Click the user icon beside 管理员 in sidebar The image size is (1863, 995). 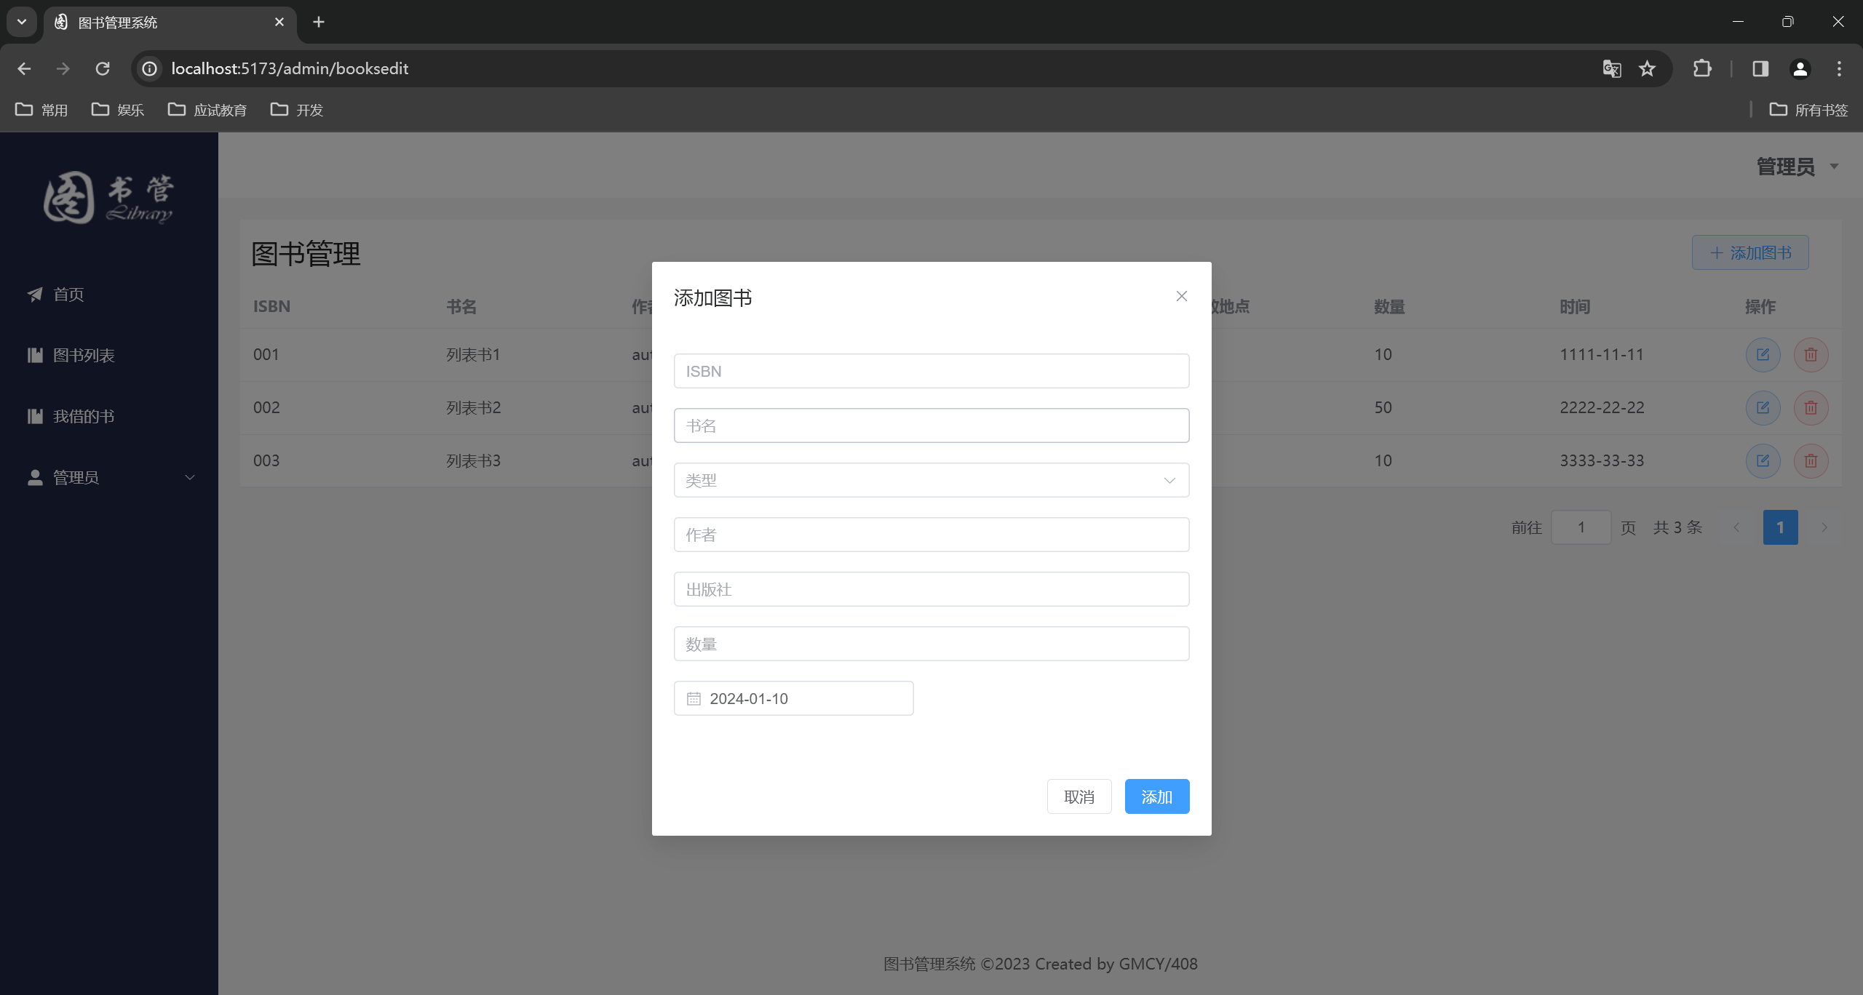point(34,477)
